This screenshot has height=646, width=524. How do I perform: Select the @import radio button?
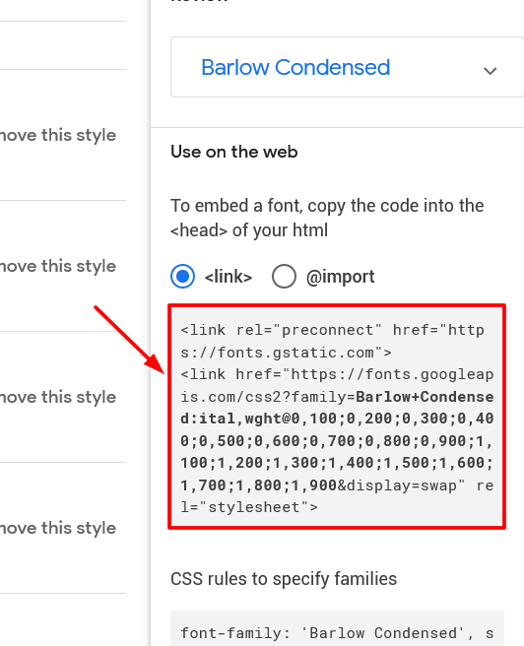tap(284, 276)
